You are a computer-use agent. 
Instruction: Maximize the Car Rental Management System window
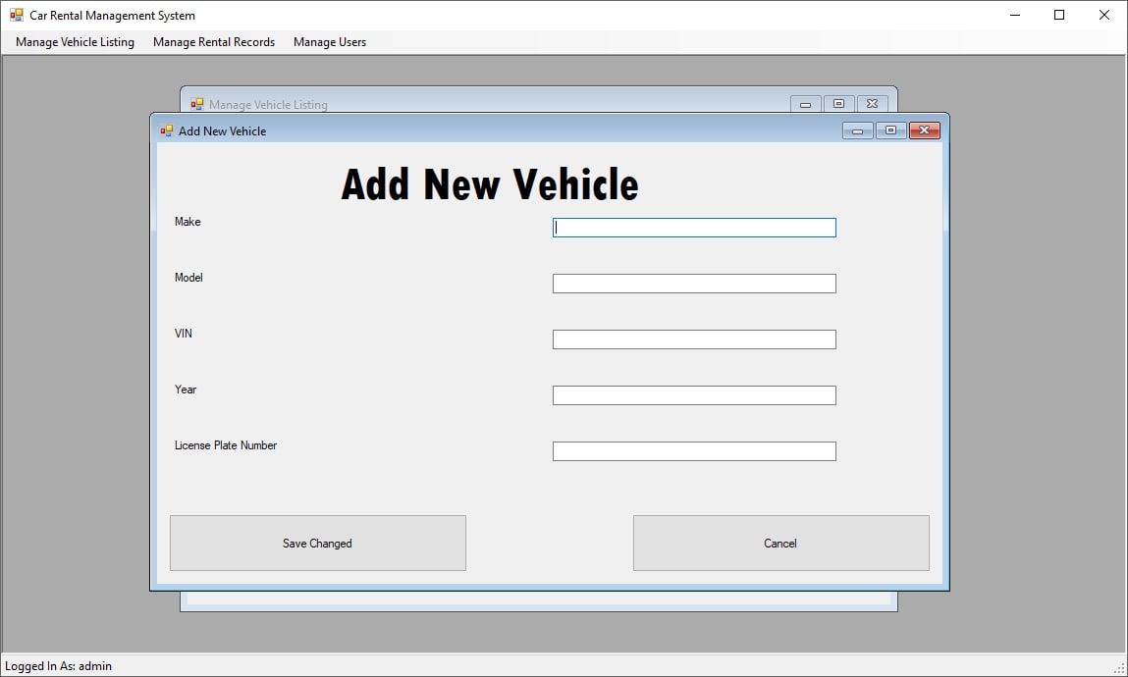(1059, 15)
